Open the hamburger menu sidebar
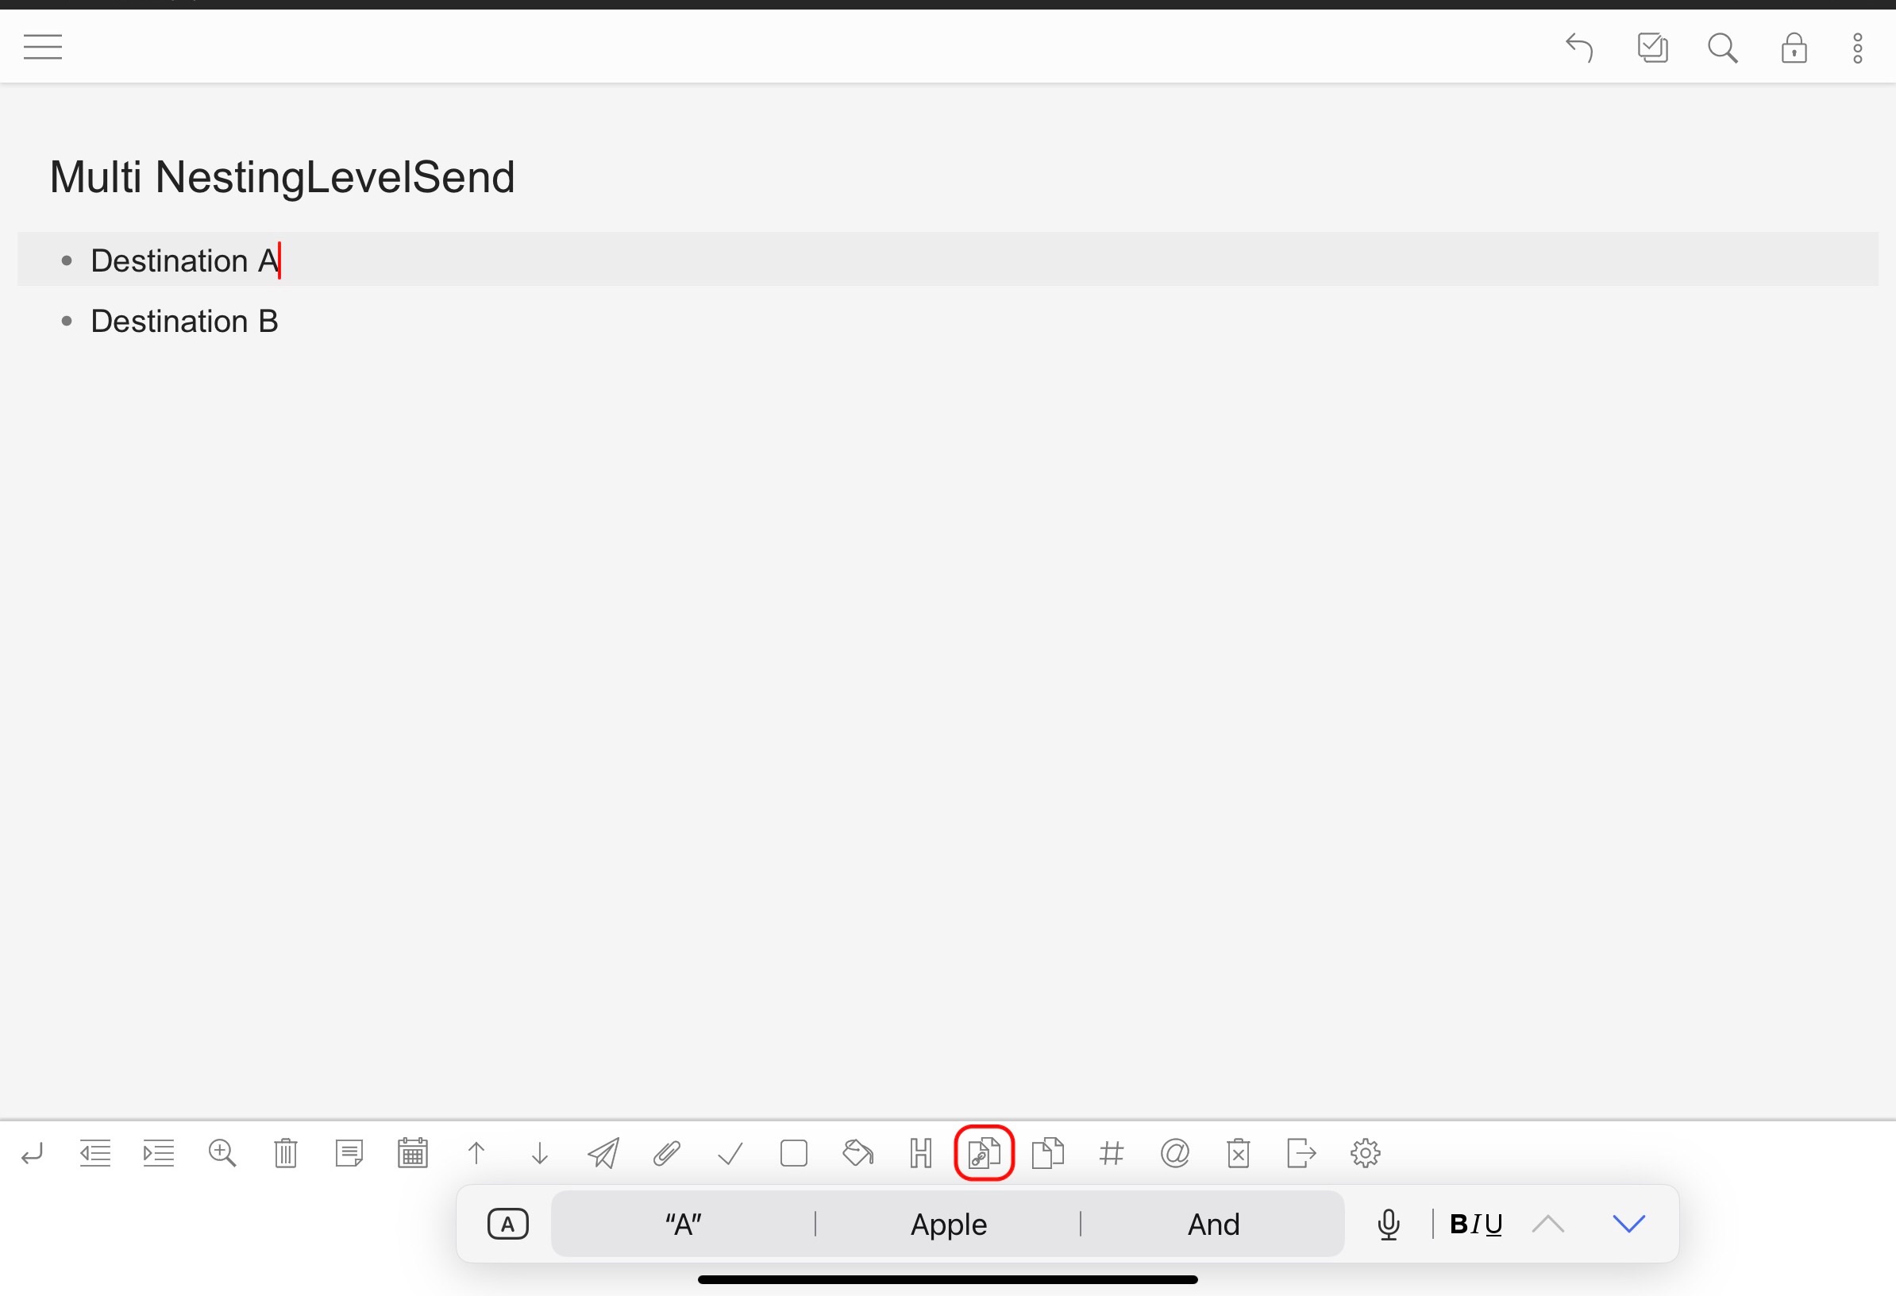 pos(42,48)
